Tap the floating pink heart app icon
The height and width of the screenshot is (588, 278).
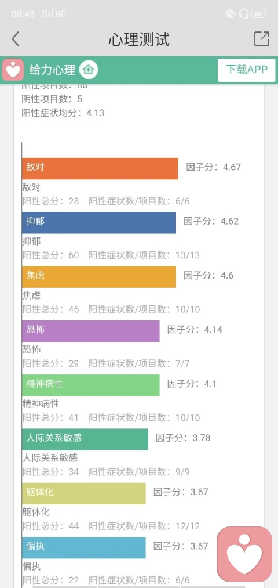coord(244,554)
